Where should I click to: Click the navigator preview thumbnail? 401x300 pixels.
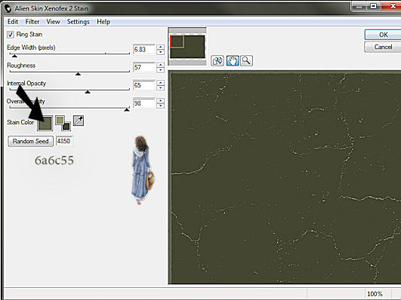click(x=187, y=47)
